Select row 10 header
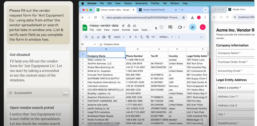 (x=83, y=90)
